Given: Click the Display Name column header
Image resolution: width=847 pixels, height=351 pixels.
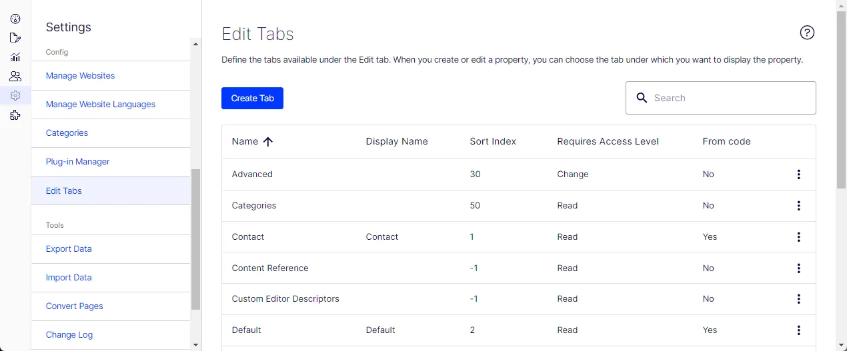Looking at the screenshot, I should [x=397, y=141].
